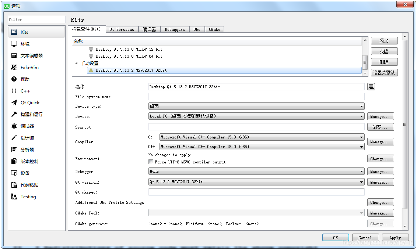Click the Cancel button
Image resolution: width=417 pixels, height=249 pixels.
(x=365, y=238)
